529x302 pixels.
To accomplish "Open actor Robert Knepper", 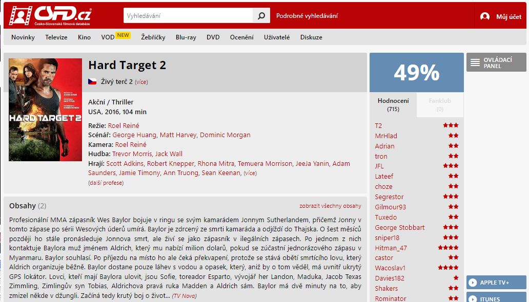I will (x=170, y=163).
